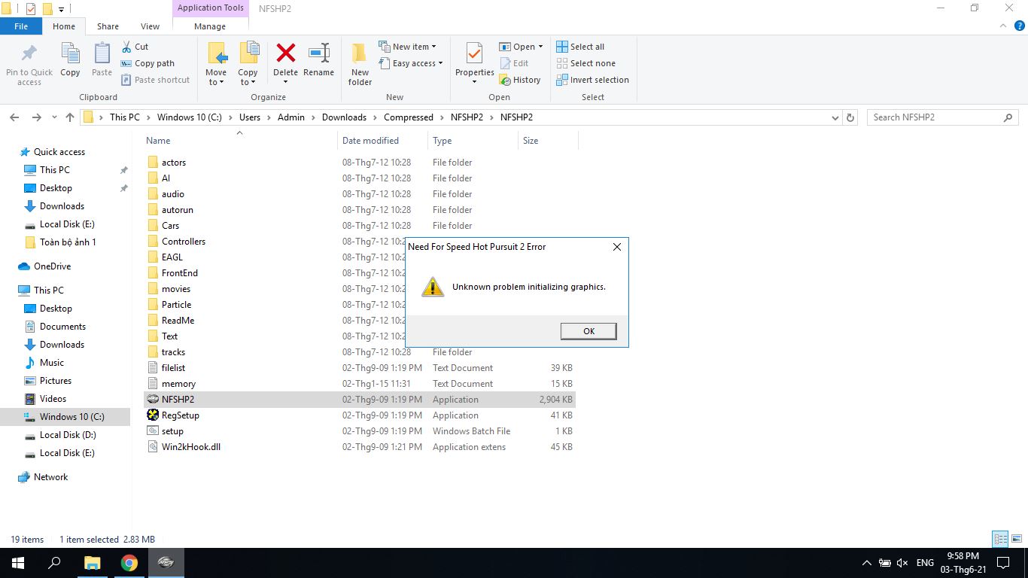Go up one folder level arrow
Screen dimensions: 1028x578
click(70, 117)
